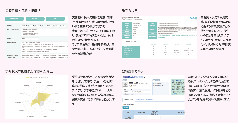Screen dimensions: 238x123
Task: Click the オリエンテーション内容 text area
Action: 45,32
